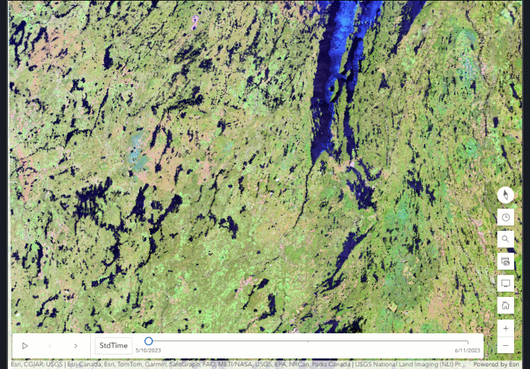Click the 5/10/2023 start date label
The image size is (530, 369).
148,350
